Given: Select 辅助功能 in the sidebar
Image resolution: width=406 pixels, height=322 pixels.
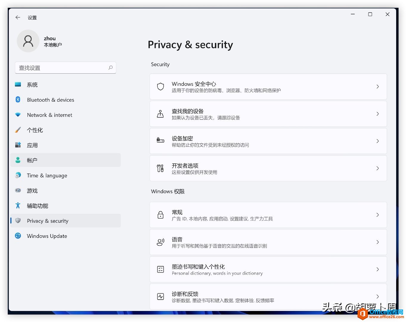Looking at the screenshot, I should click(38, 206).
